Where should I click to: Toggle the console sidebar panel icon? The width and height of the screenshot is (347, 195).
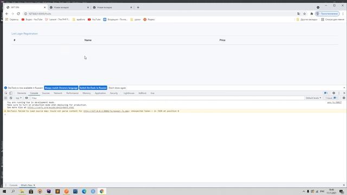click(x=6, y=98)
